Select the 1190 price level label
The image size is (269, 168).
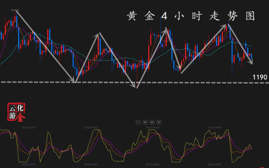pos(260,77)
